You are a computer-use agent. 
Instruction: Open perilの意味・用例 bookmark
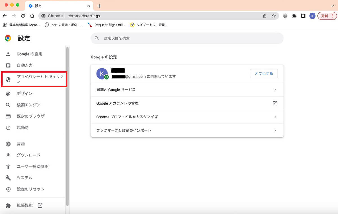point(64,25)
